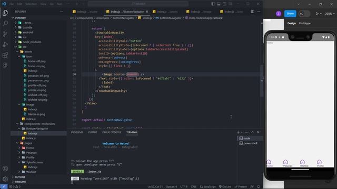Image resolution: width=337 pixels, height=189 pixels.
Task: Tap the Profile tab in the emulator
Action: 320,163
